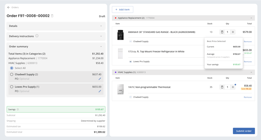Remove the Top Mount Freezer Refrigerator
The height and width of the screenshot is (140, 261).
point(248,61)
